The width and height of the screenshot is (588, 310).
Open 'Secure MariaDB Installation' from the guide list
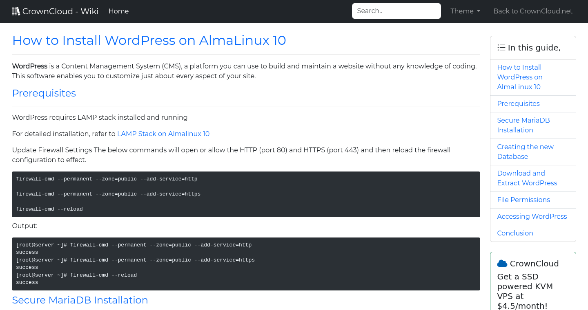[x=523, y=125]
